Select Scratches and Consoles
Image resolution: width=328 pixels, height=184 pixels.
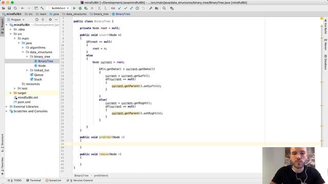tap(29, 111)
